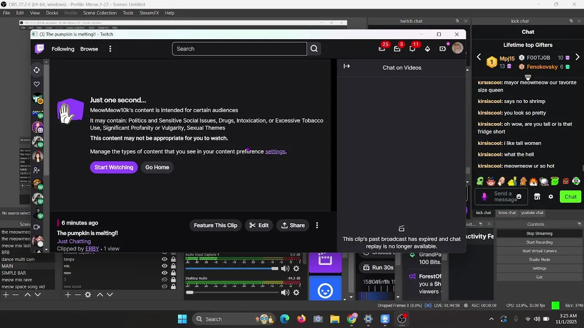The height and width of the screenshot is (328, 584).
Task: Open clip options three-dot menu beside Share
Action: point(317,225)
